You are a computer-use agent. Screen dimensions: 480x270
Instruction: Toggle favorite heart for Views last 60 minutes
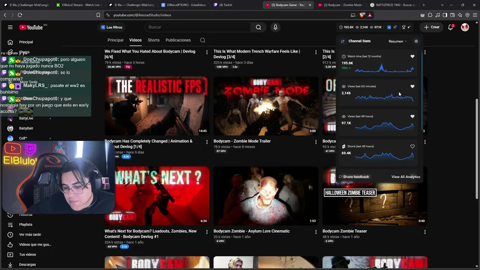pyautogui.click(x=412, y=87)
